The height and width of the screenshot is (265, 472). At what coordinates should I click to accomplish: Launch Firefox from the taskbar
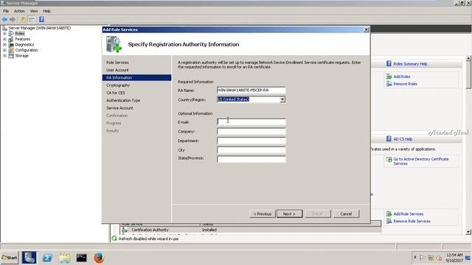coord(99,258)
